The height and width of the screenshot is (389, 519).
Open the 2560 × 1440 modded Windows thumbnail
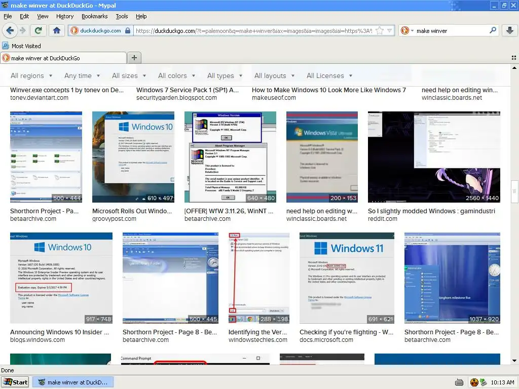434,157
